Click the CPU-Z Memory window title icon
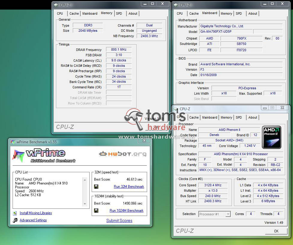293x245 pixels. [x=56, y=5]
